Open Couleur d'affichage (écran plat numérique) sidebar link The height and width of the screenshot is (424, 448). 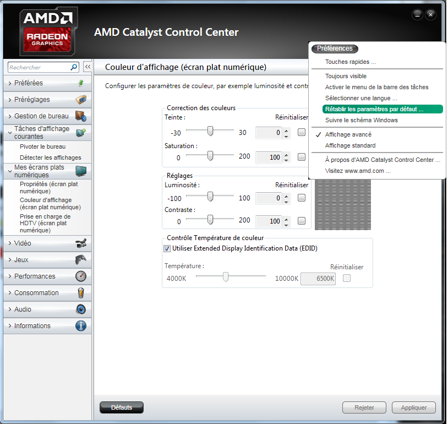(50, 204)
